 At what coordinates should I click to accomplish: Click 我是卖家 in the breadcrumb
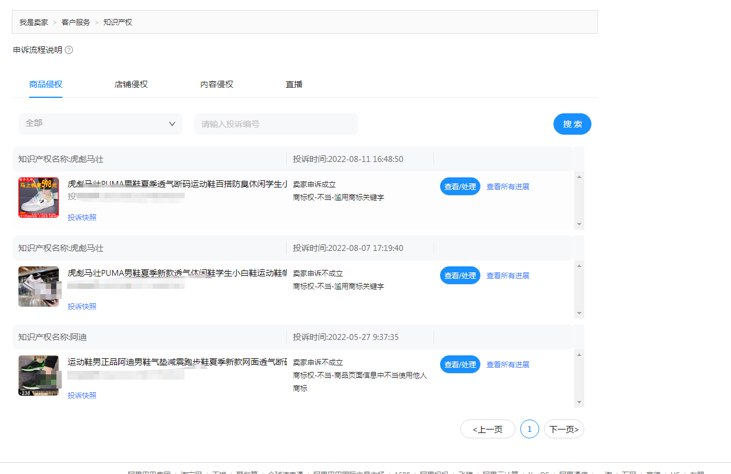34,22
